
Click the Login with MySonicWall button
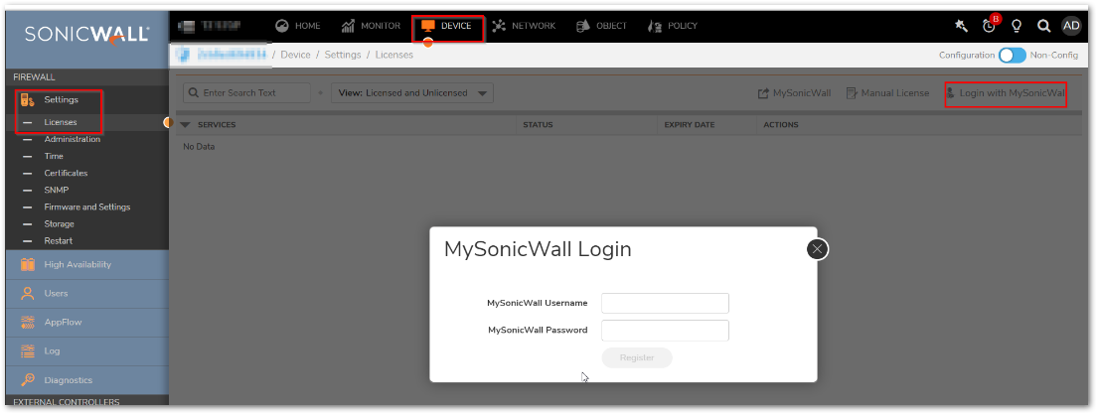(x=1005, y=93)
